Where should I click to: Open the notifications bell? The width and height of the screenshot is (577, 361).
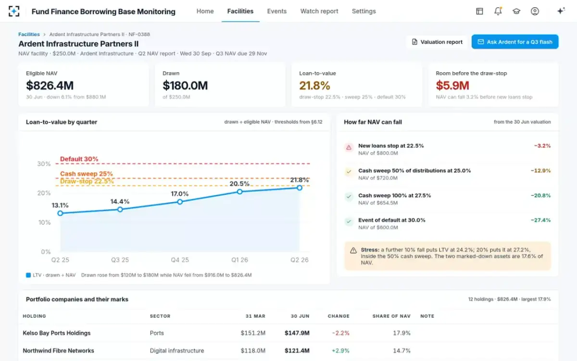(x=498, y=11)
